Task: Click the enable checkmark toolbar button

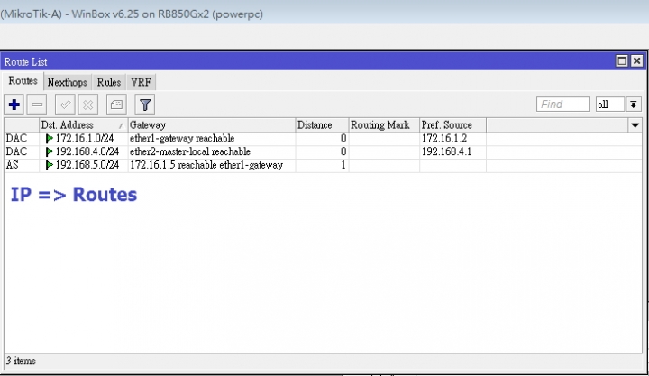Action: 65,105
